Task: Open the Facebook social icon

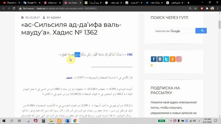Action: pos(154,59)
